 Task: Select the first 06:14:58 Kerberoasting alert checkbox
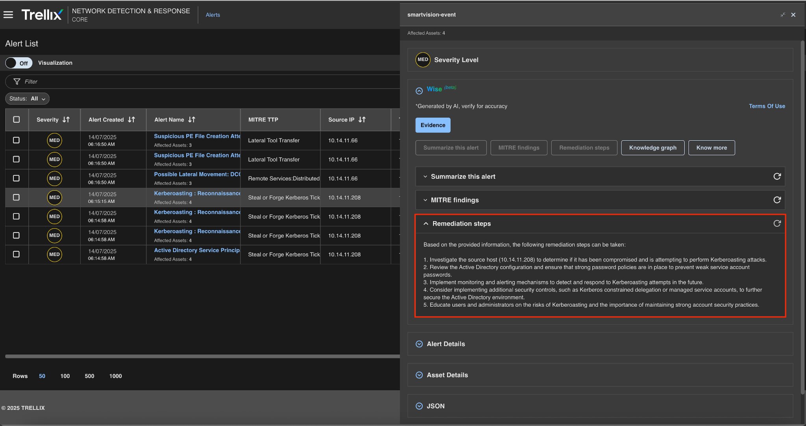pyautogui.click(x=16, y=216)
